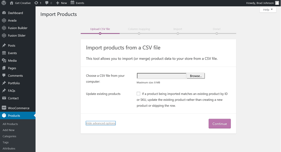This screenshot has height=152, width=281.
Task: Click the Avada sidebar icon
Action: tap(4, 20)
